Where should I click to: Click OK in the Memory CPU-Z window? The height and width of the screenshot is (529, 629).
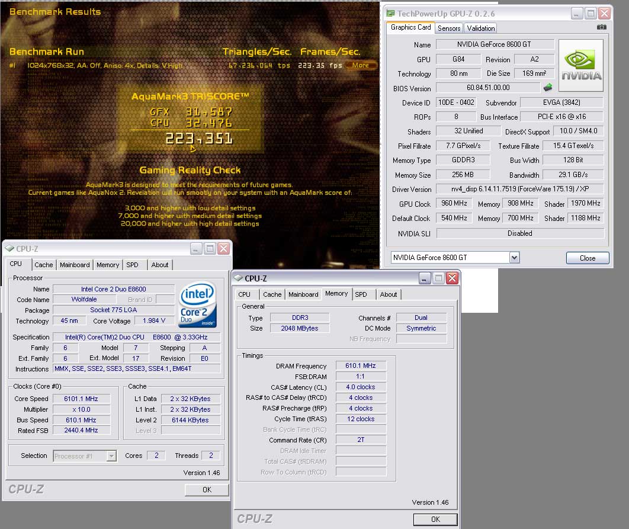pos(436,520)
